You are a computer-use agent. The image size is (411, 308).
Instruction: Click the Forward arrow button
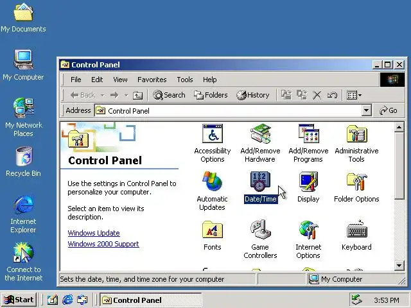click(x=114, y=95)
